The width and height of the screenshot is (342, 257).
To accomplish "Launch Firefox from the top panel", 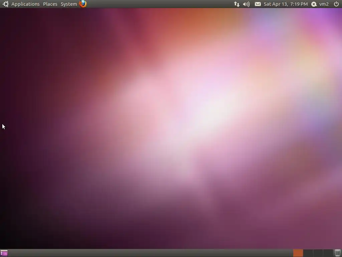I will (83, 4).
